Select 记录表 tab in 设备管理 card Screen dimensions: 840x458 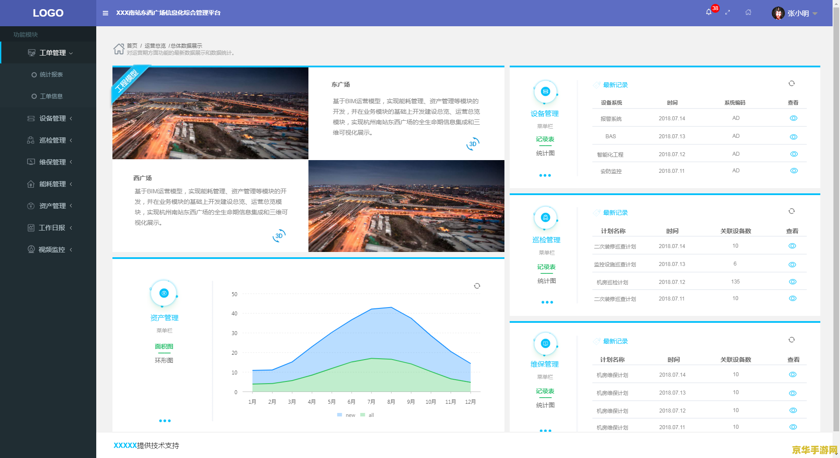(x=545, y=139)
